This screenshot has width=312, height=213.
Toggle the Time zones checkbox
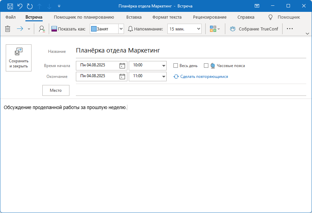coord(206,66)
